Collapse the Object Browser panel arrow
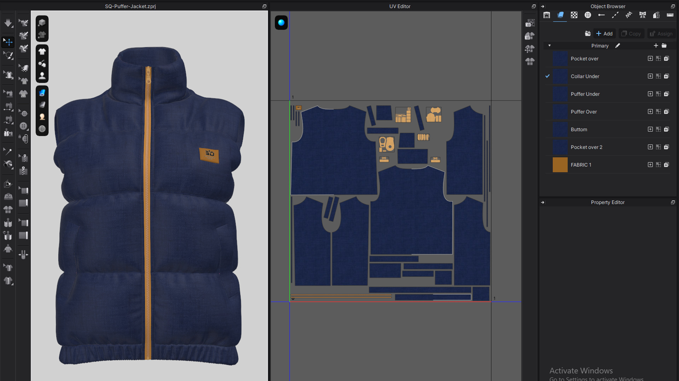 (542, 6)
